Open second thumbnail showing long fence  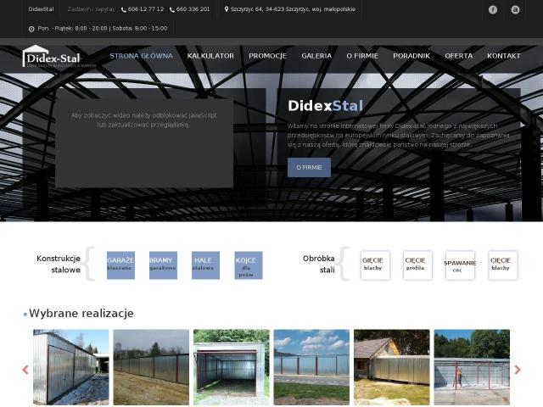pyautogui.click(x=151, y=367)
